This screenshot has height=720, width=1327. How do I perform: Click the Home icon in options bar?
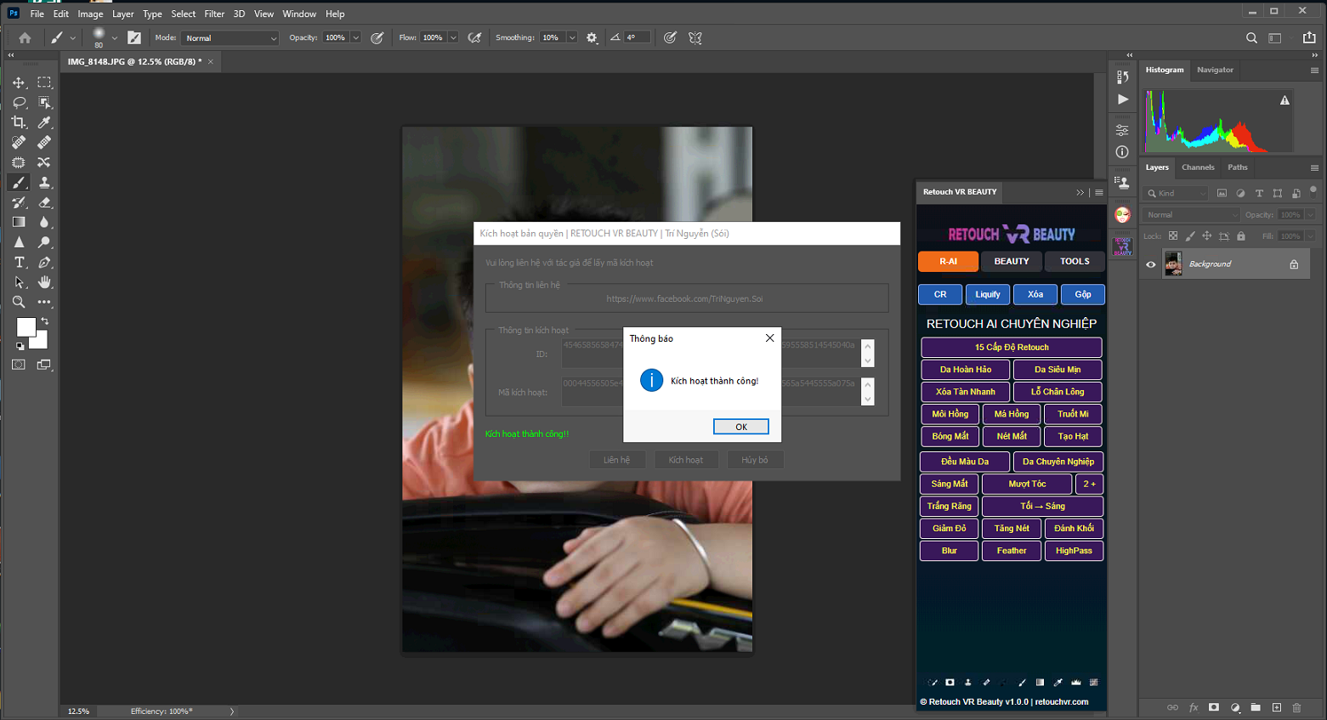tap(25, 37)
